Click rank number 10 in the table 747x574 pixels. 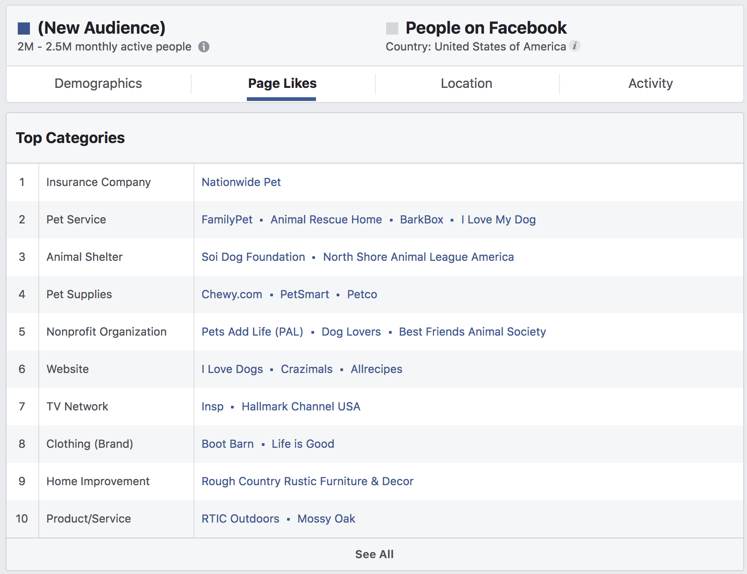[x=22, y=519]
